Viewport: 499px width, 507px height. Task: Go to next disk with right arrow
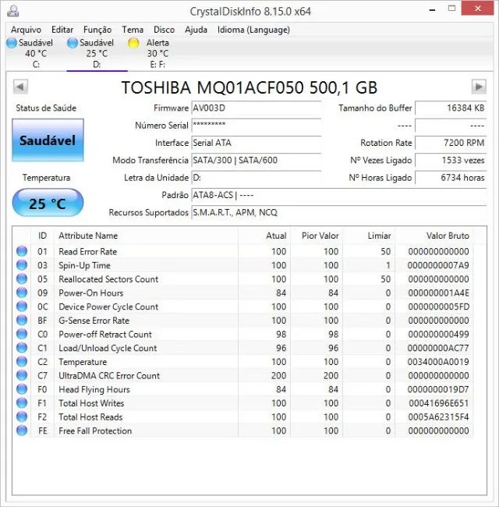tap(479, 87)
